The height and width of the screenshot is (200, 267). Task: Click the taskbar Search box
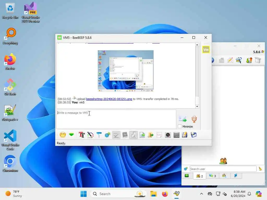119,194
